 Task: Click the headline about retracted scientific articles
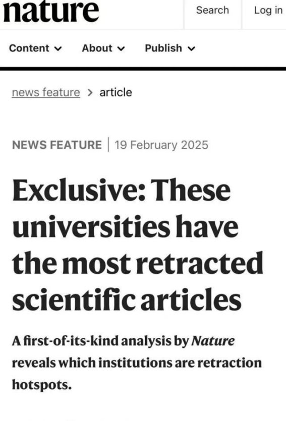pyautogui.click(x=138, y=245)
